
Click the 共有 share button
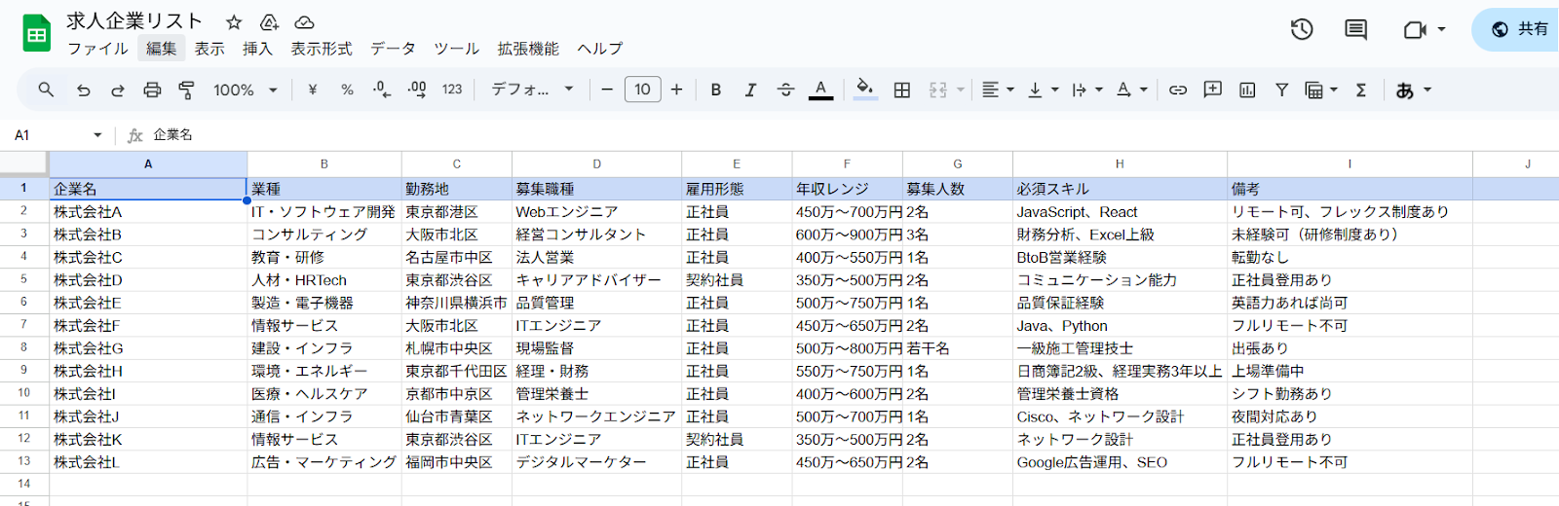tap(1520, 29)
